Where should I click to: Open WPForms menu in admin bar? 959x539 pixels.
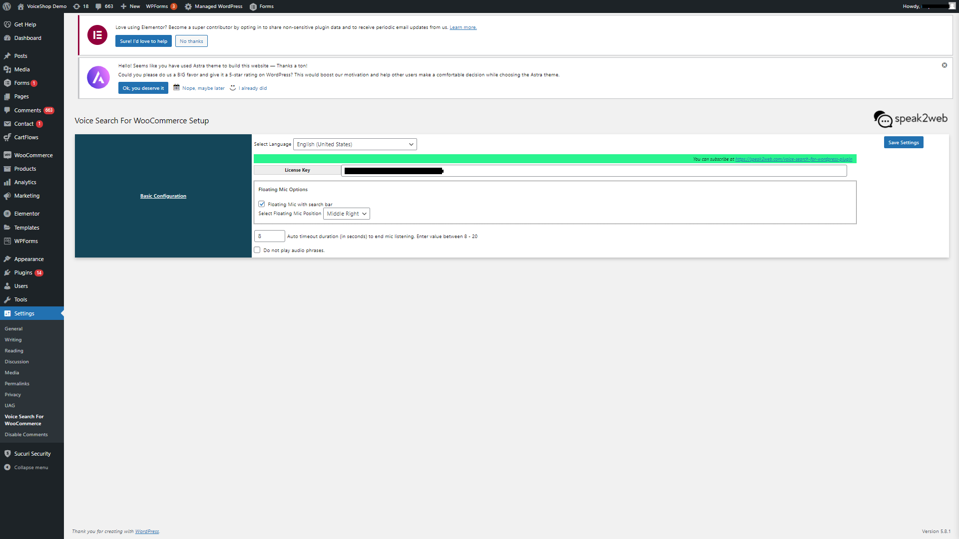161,6
